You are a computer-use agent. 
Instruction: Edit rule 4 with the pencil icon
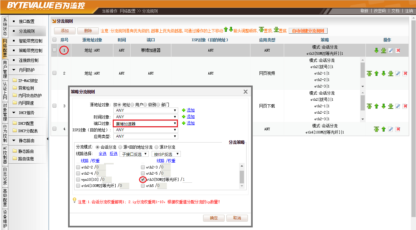pos(391,129)
